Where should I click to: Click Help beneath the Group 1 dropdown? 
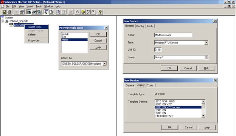tap(206, 68)
